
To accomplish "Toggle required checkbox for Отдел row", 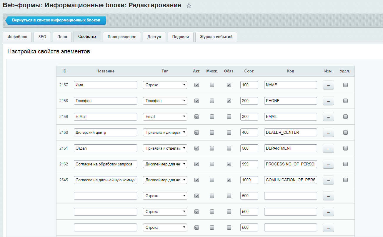I will (229, 148).
